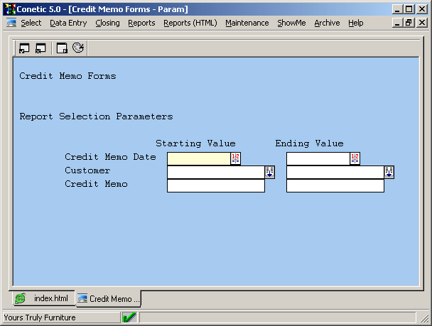The height and width of the screenshot is (326, 432).
Task: Click the green checkmark in status bar
Action: point(129,317)
